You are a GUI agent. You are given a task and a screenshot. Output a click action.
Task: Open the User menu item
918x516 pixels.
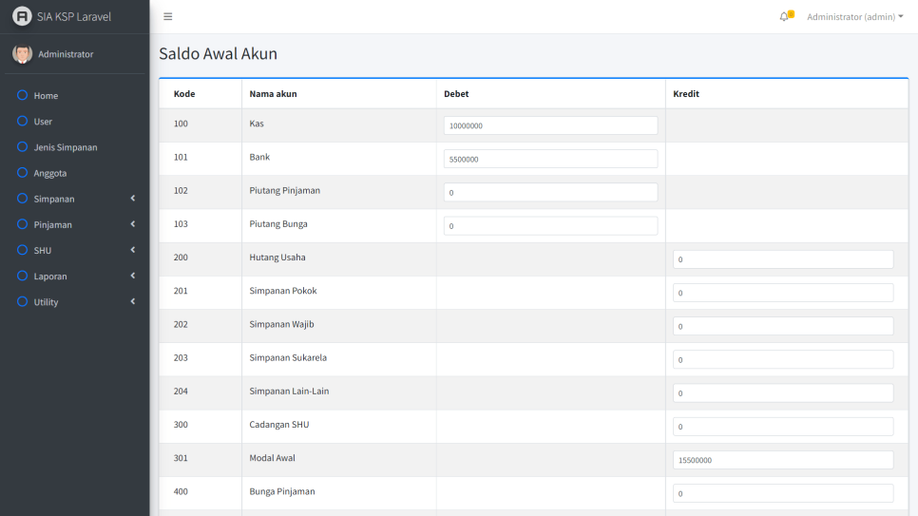coord(43,122)
